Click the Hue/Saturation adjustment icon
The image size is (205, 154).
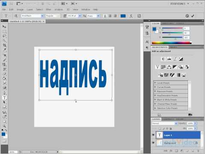[163, 67]
